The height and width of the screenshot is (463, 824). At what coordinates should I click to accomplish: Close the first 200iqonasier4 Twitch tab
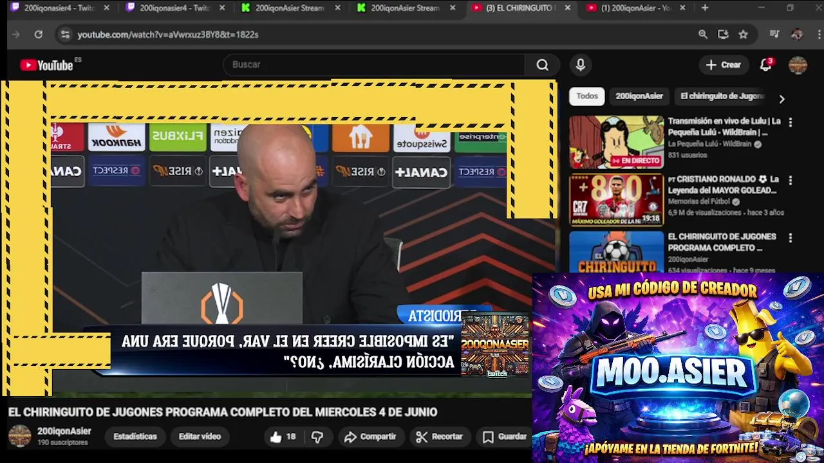coord(107,8)
